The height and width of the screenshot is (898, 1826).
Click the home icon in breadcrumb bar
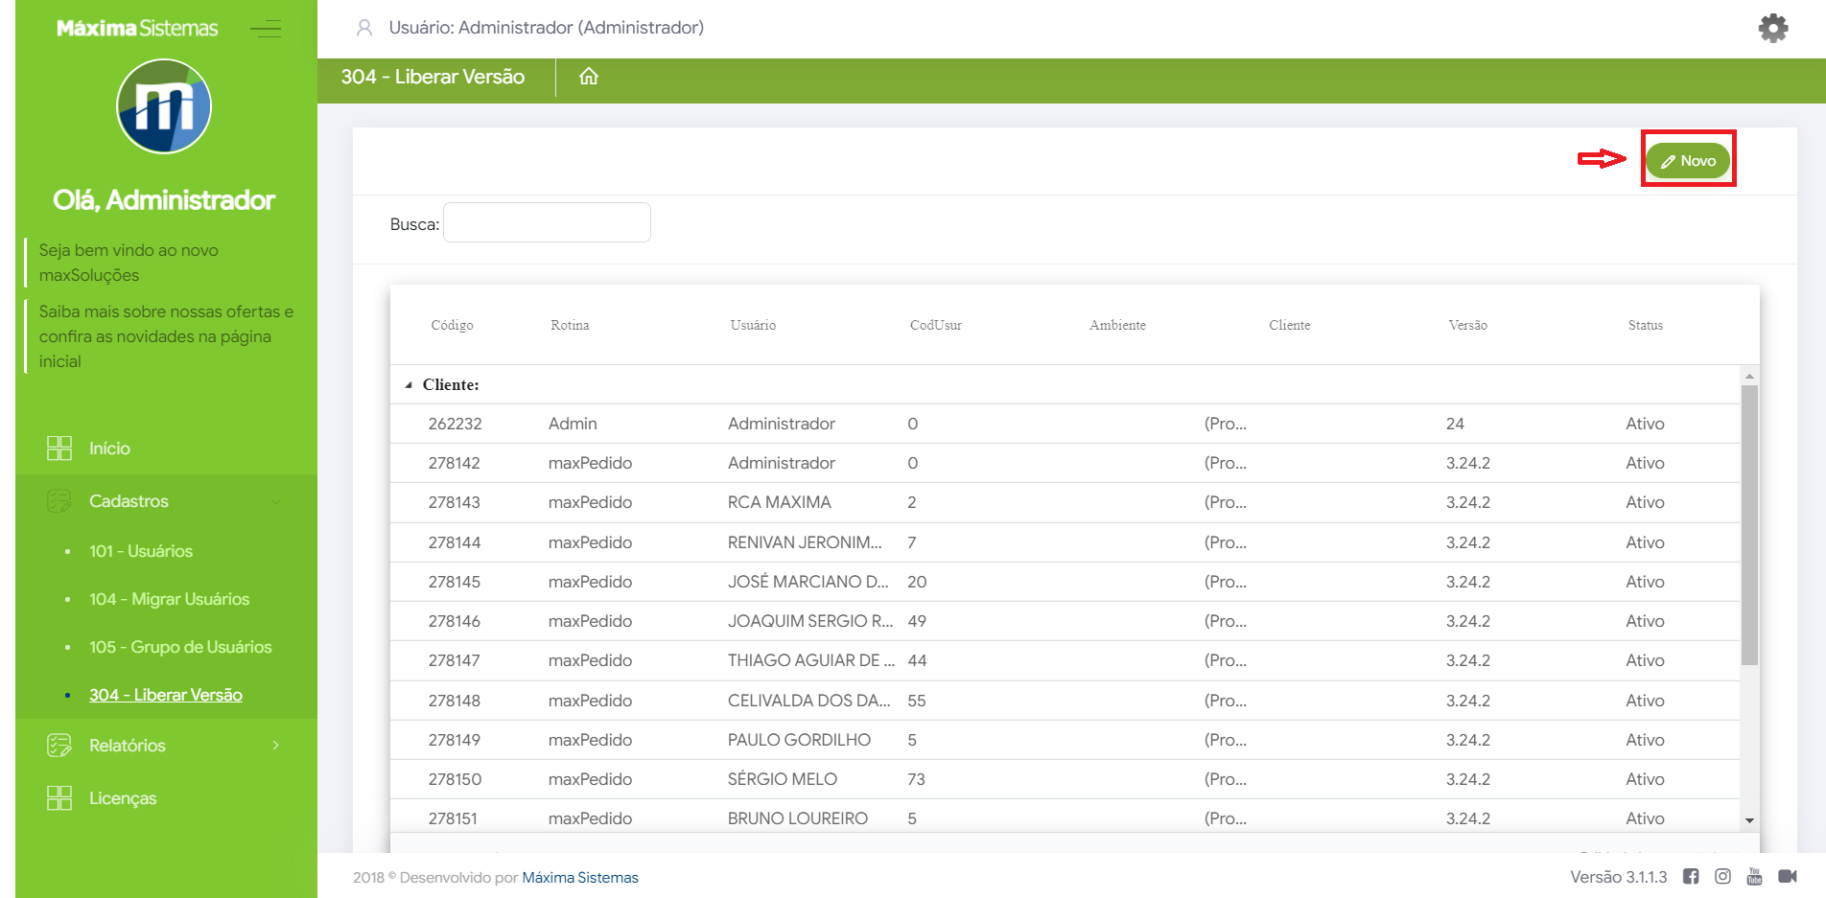coord(589,77)
